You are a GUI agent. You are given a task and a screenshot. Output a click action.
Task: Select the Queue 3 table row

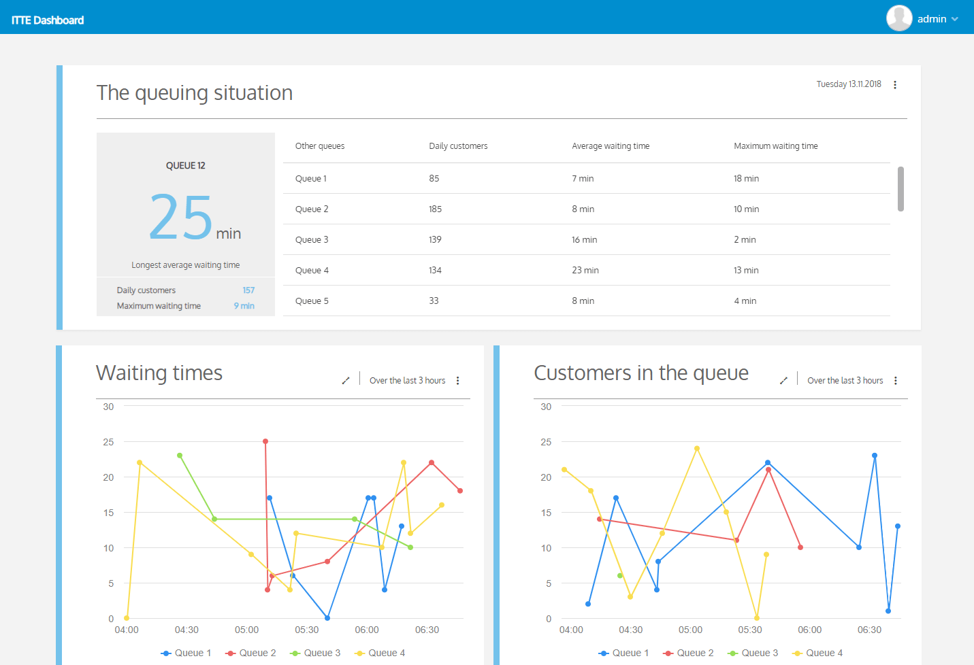[x=587, y=239]
